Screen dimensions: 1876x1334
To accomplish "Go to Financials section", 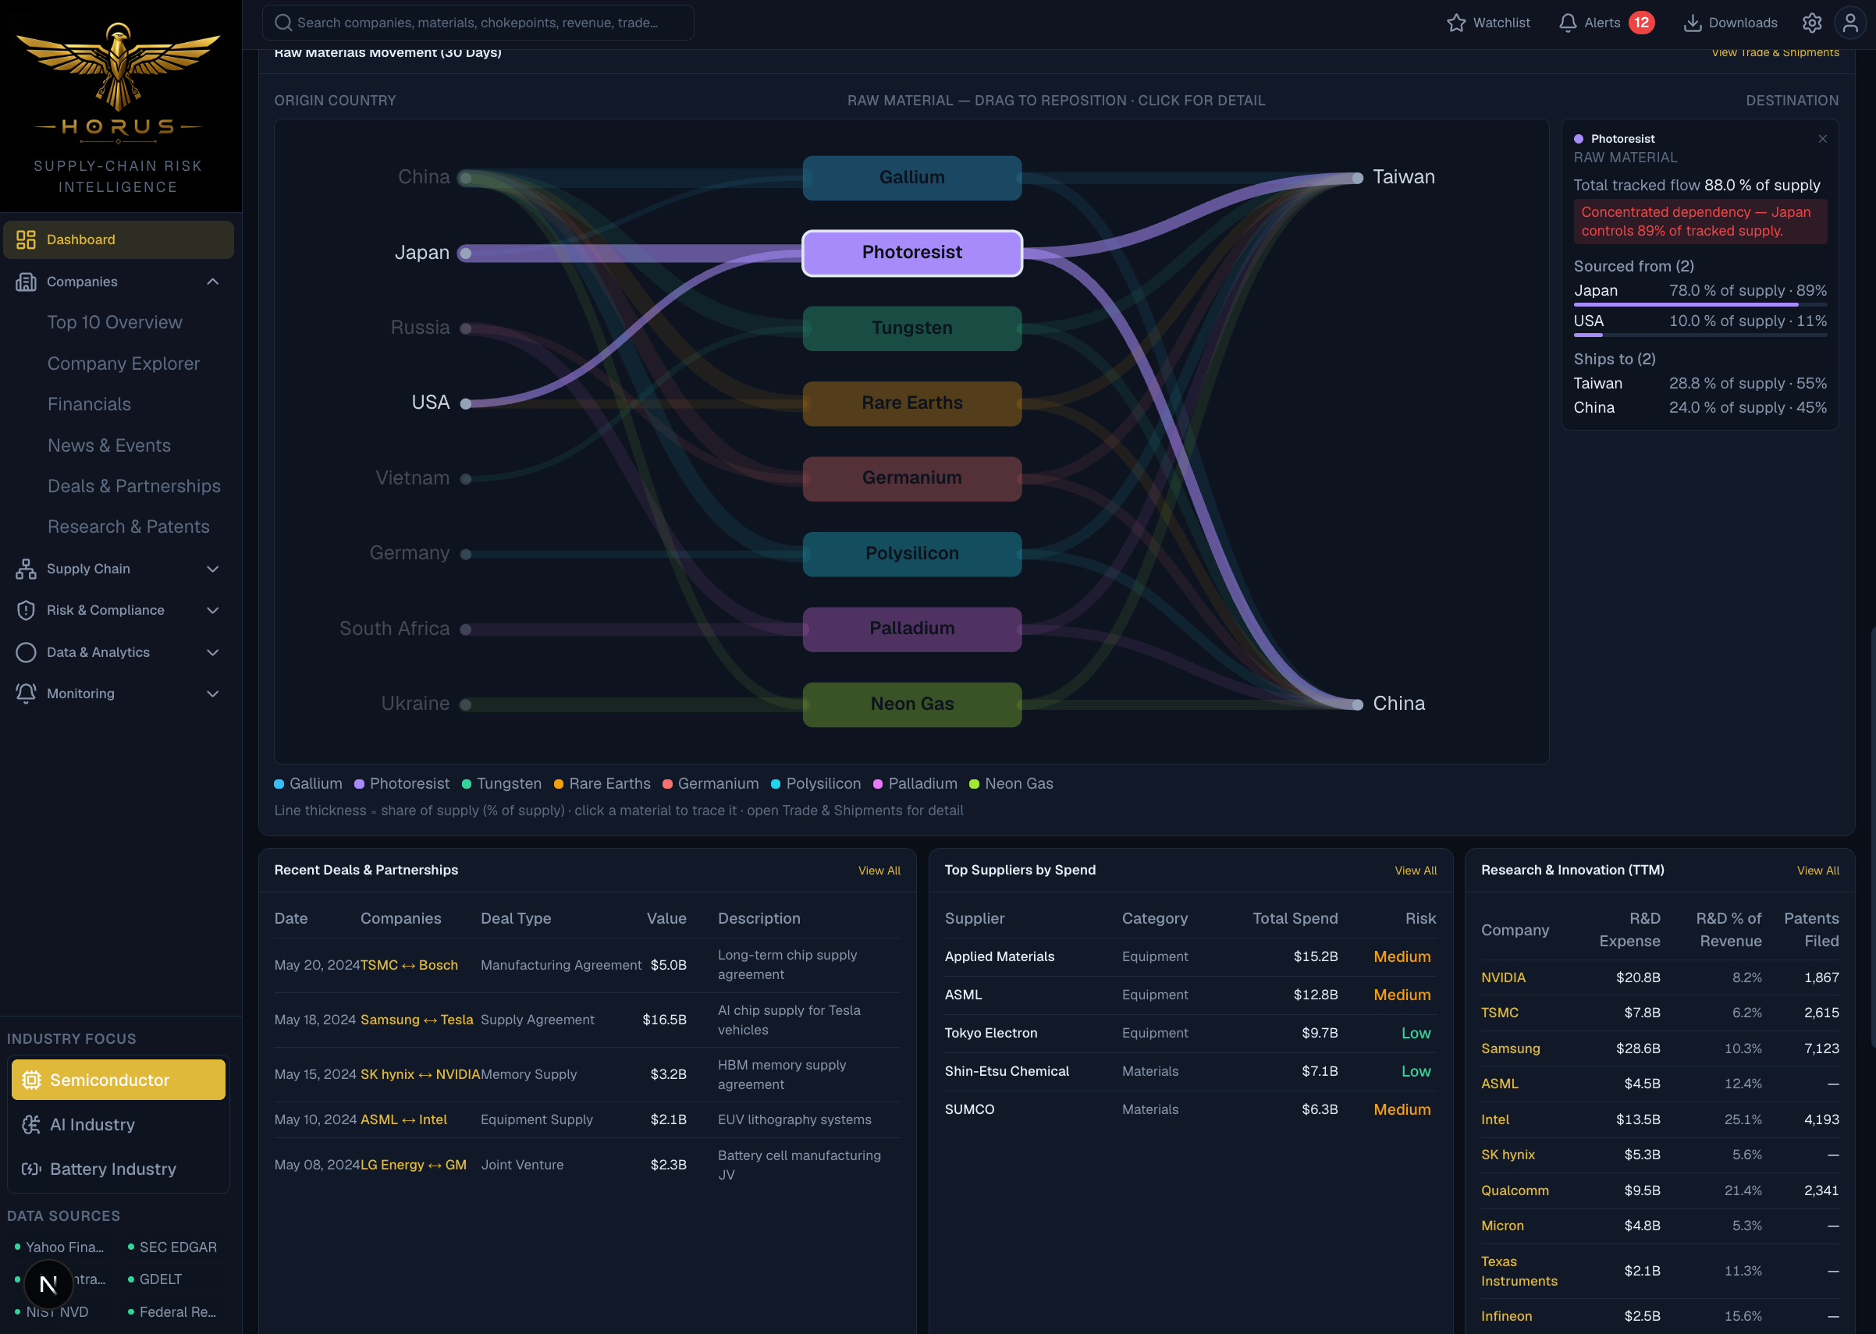I will pyautogui.click(x=89, y=404).
